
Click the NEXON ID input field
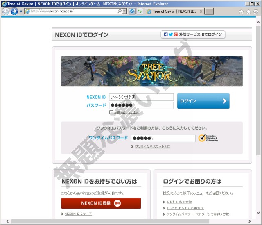click(x=141, y=97)
